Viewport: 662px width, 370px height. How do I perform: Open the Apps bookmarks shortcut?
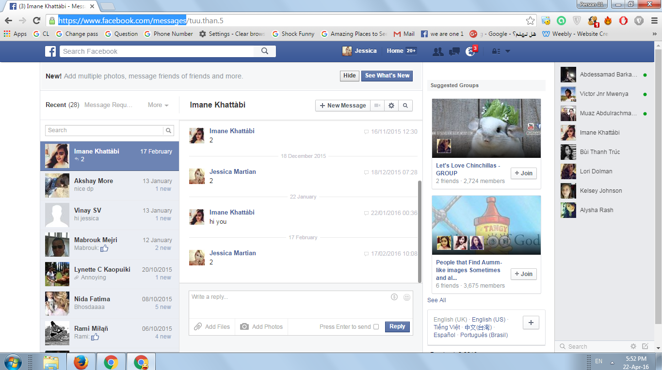tap(15, 34)
